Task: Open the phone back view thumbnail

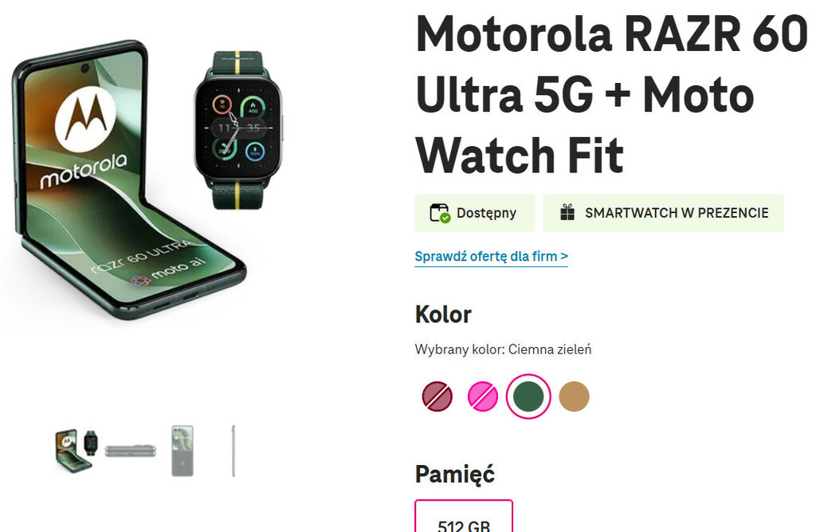Action: (x=182, y=451)
